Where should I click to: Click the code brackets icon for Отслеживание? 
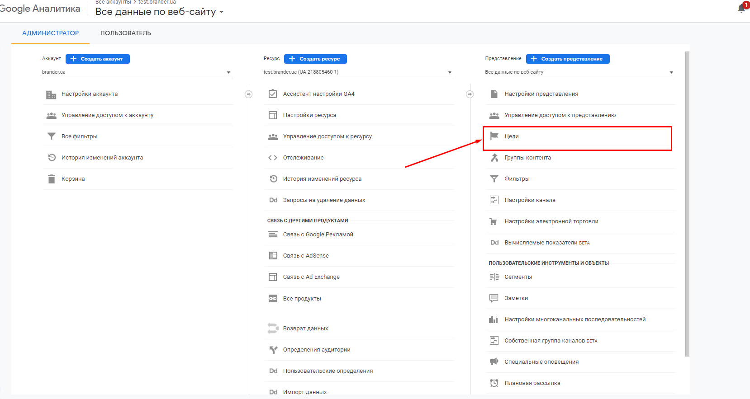[273, 158]
